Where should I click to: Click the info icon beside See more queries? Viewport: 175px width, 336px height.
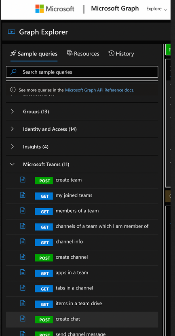point(13,90)
